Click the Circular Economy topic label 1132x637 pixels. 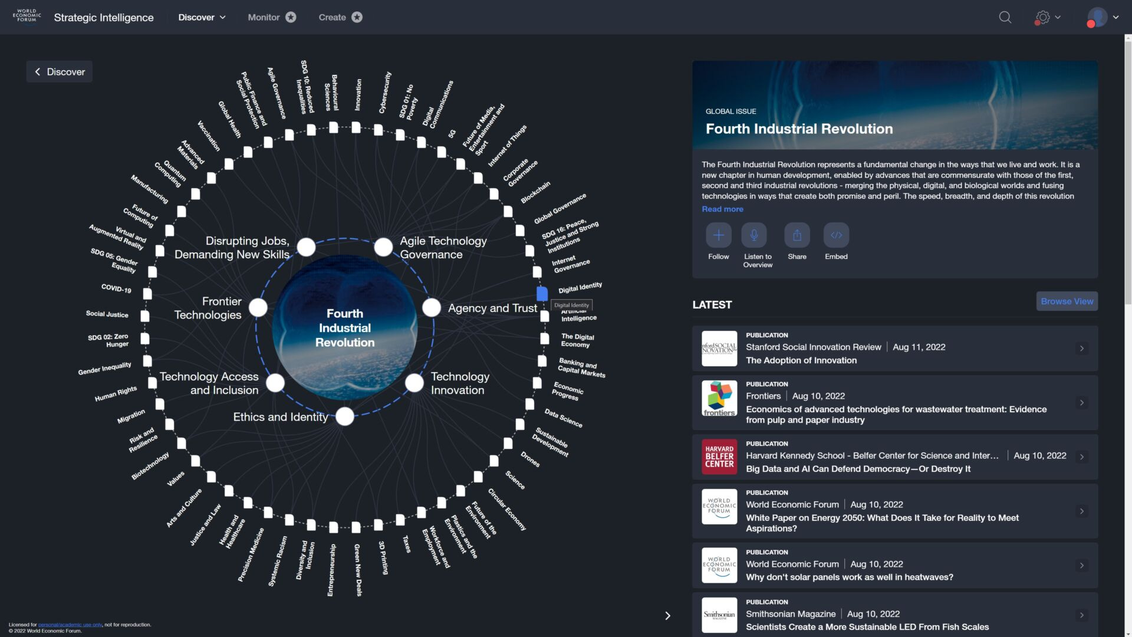tap(506, 509)
